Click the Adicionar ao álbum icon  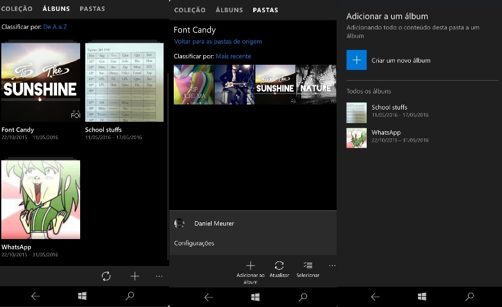(x=250, y=265)
